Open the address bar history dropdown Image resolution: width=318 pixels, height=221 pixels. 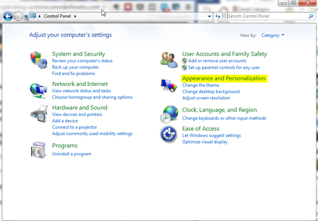(209, 16)
